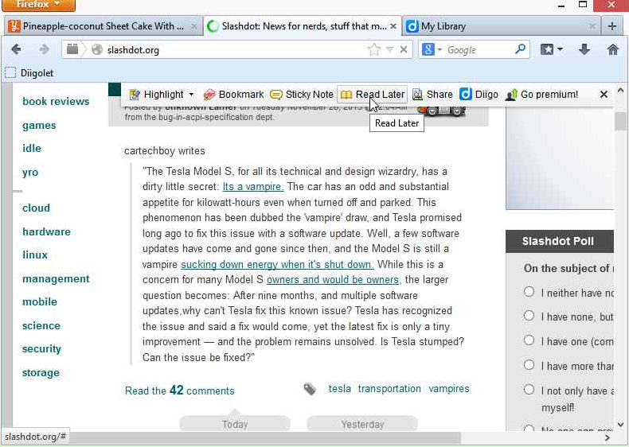
Task: Click the Today button
Action: tap(235, 424)
